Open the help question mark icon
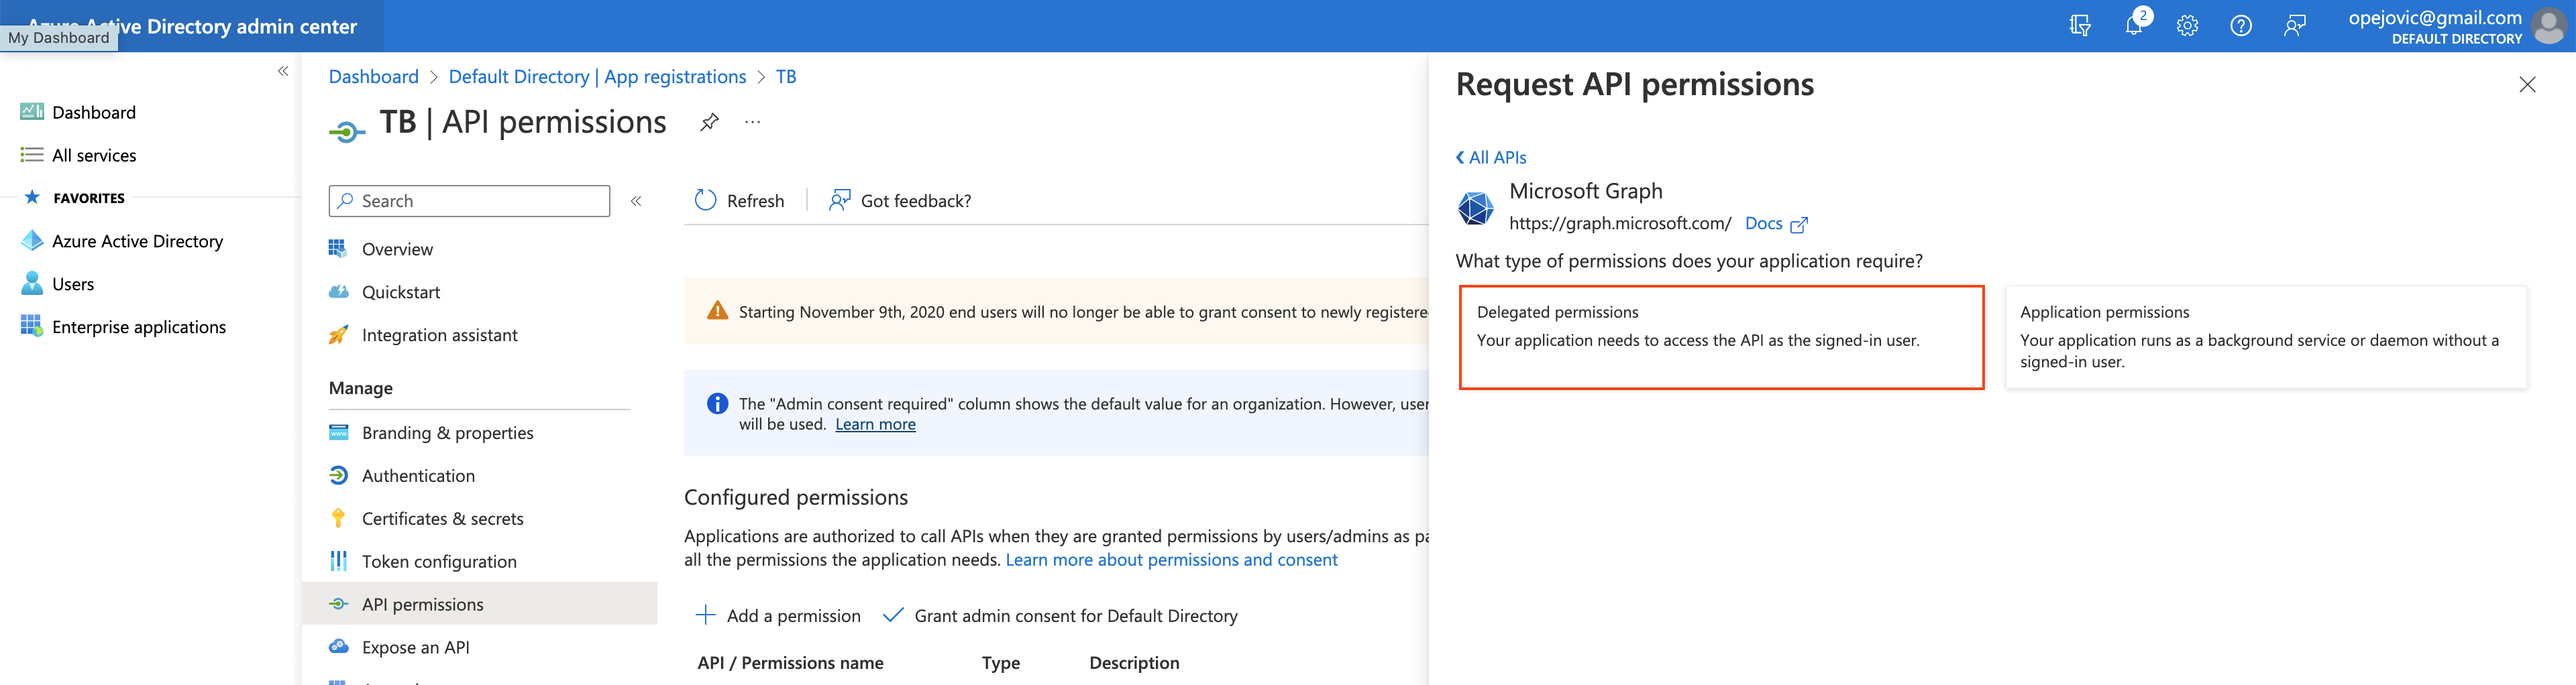 (2241, 26)
